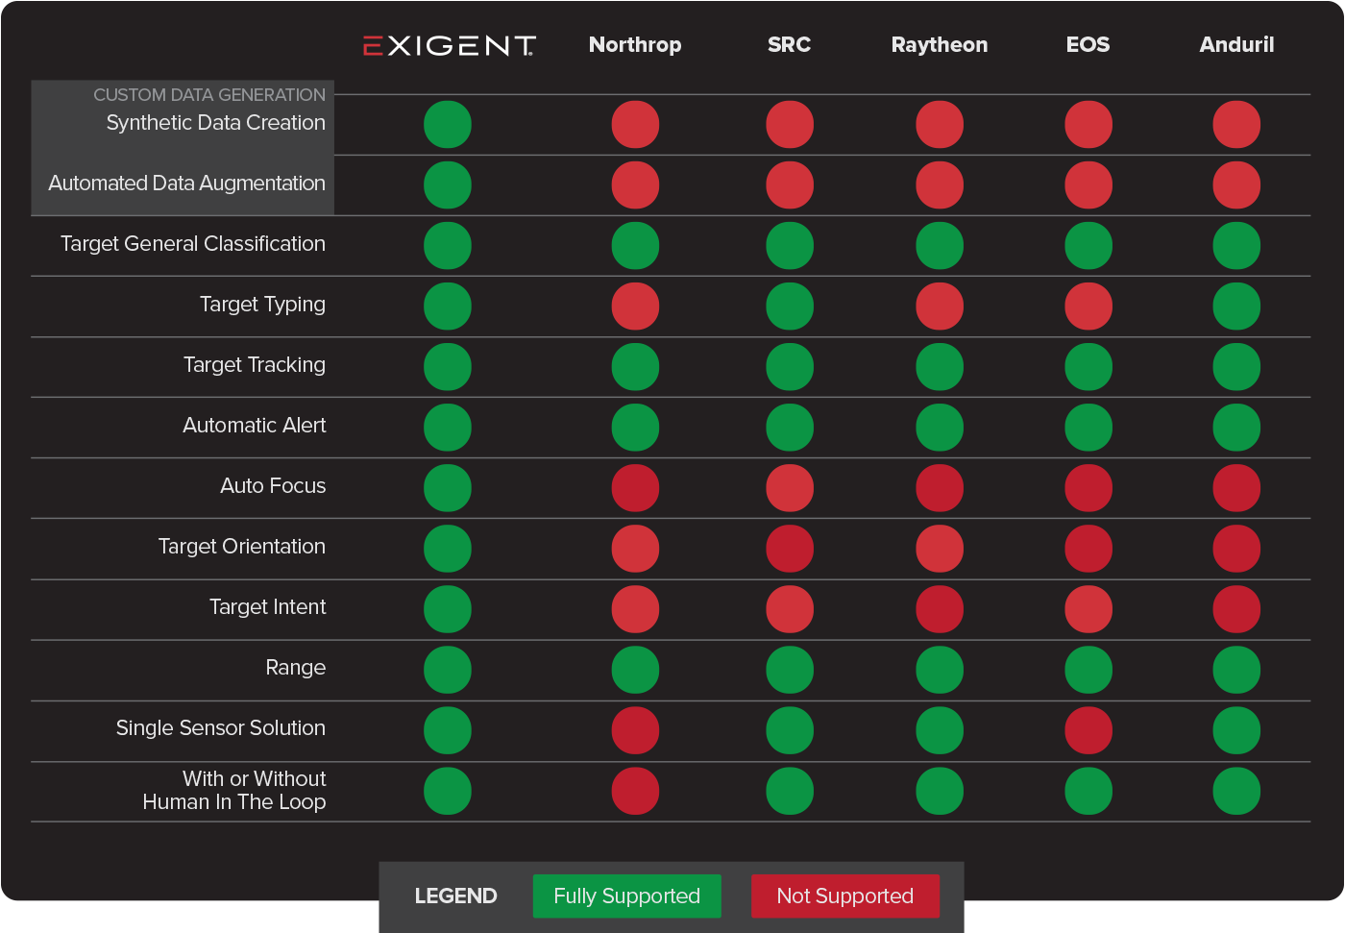
Task: Click the Not Supported legend swatch
Action: click(x=845, y=896)
